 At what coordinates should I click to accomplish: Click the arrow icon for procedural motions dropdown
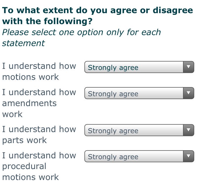[188, 156]
